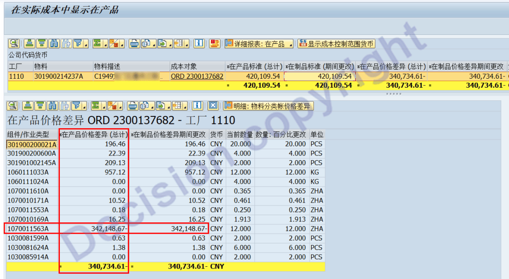Open the ORD 2300137682 cost object link
The width and height of the screenshot is (509, 279).
pyautogui.click(x=197, y=76)
